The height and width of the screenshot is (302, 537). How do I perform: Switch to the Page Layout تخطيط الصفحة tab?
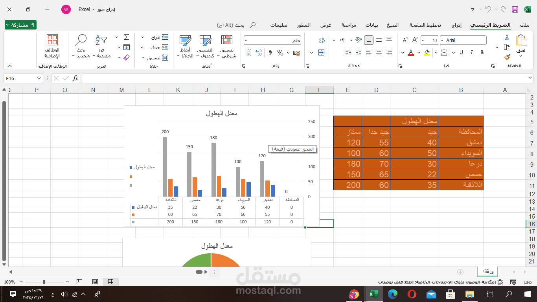(x=425, y=25)
